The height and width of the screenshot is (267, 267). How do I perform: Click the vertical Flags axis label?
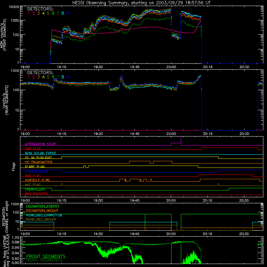(x=14, y=167)
